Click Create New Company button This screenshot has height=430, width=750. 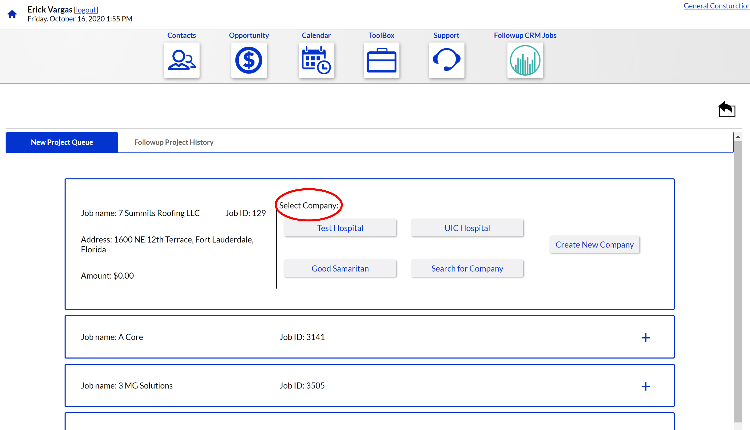(595, 244)
